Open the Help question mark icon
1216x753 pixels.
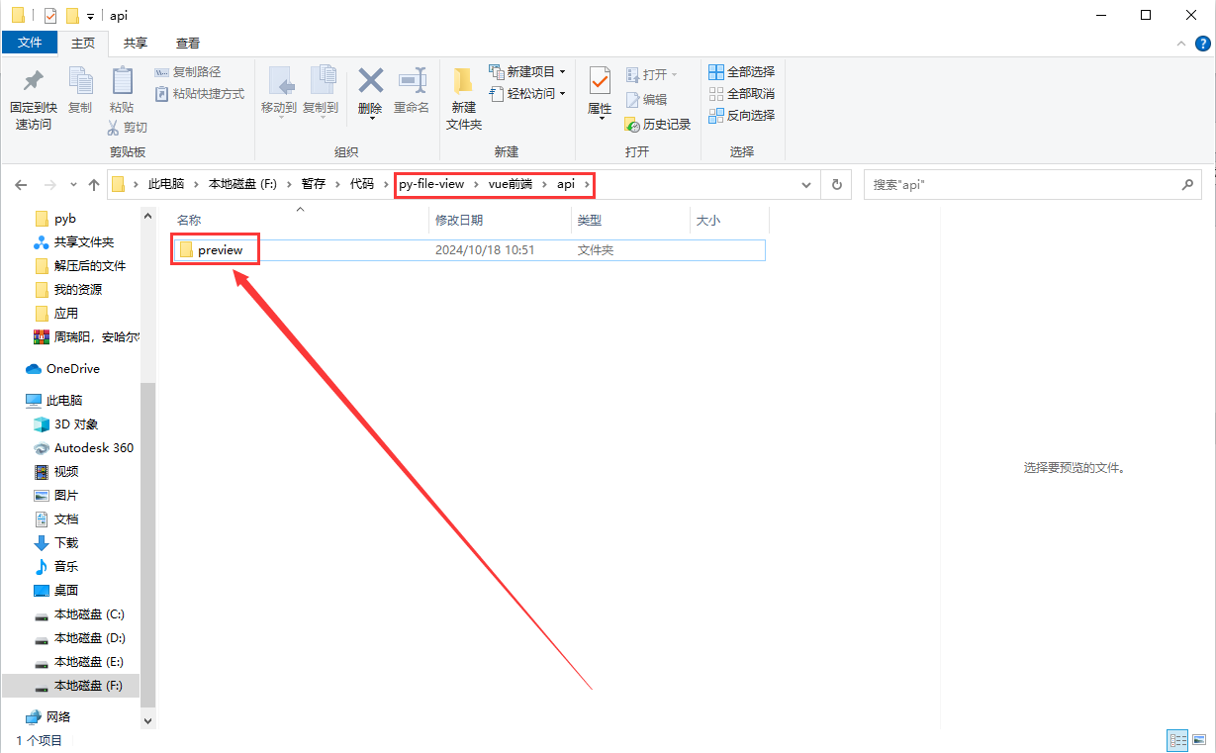pos(1202,44)
